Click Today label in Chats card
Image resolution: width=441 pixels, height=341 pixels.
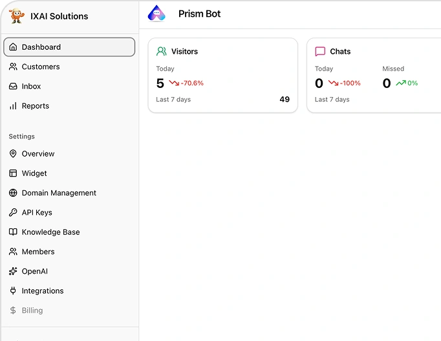324,69
